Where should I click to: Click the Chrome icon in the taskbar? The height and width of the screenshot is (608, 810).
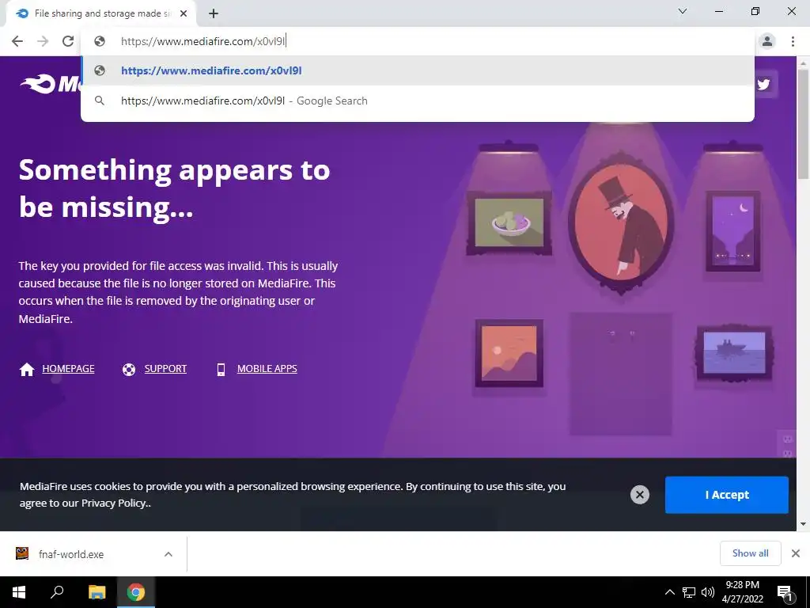(x=136, y=592)
